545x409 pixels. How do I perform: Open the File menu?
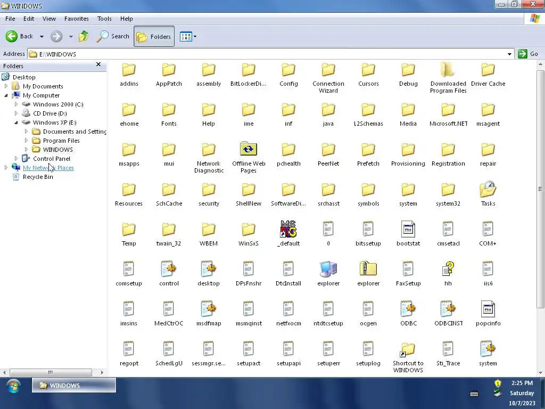coord(10,19)
